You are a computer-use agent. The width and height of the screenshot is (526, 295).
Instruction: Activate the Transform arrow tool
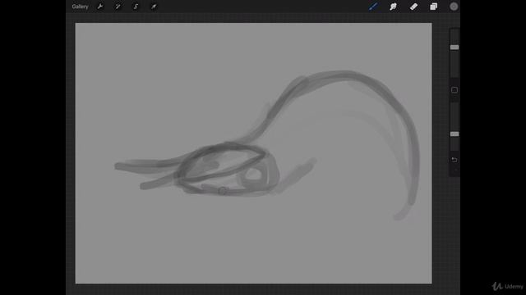(x=154, y=7)
